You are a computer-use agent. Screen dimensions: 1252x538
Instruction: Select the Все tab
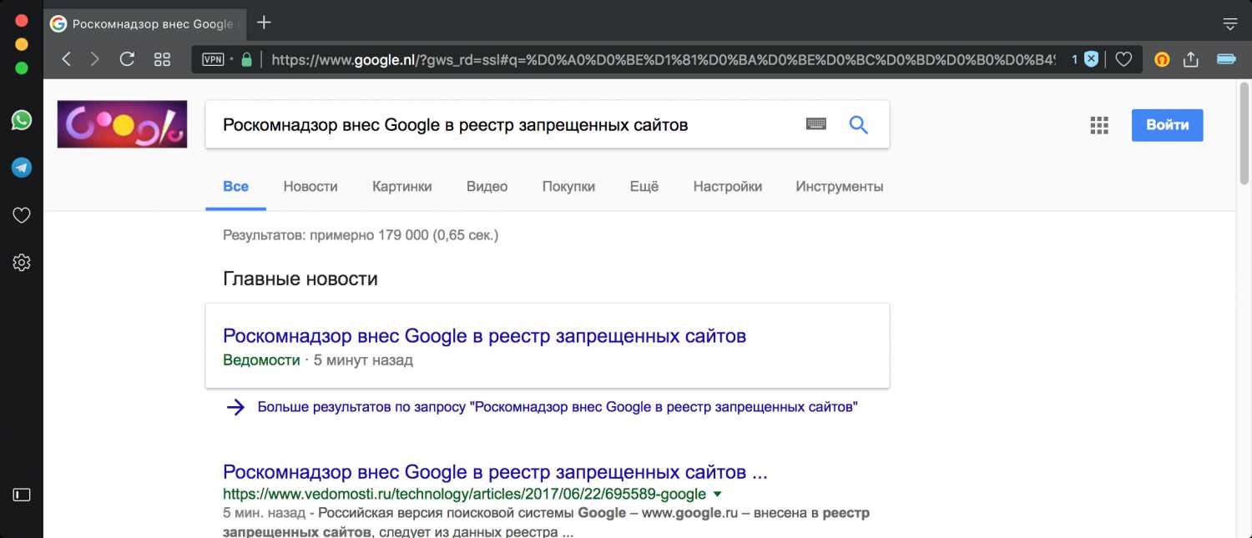(235, 187)
